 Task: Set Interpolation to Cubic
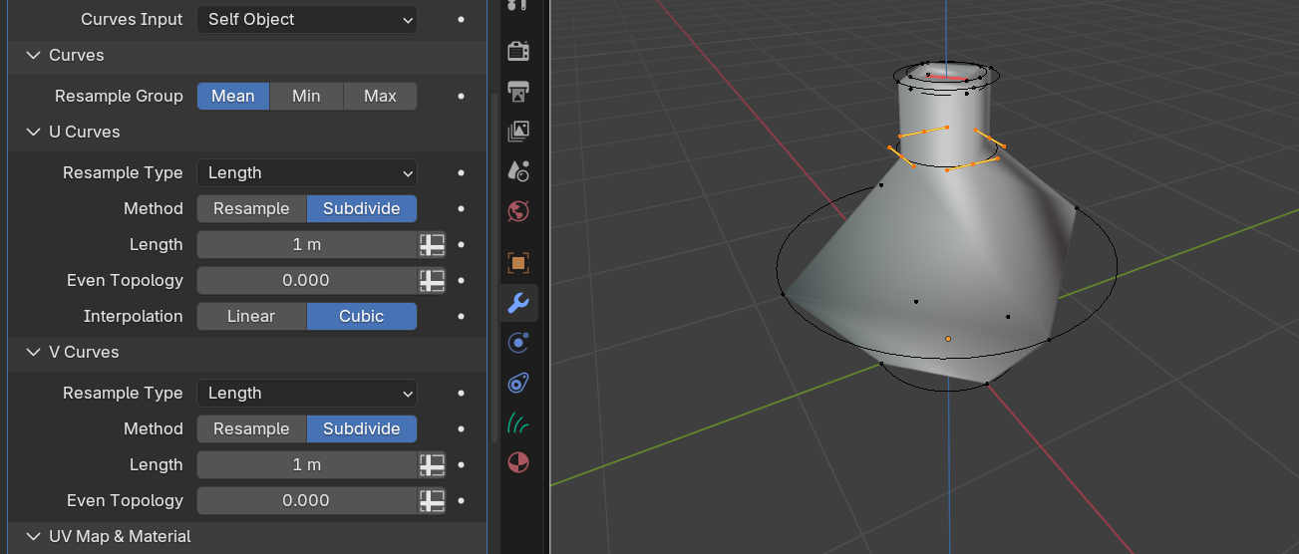pyautogui.click(x=362, y=316)
